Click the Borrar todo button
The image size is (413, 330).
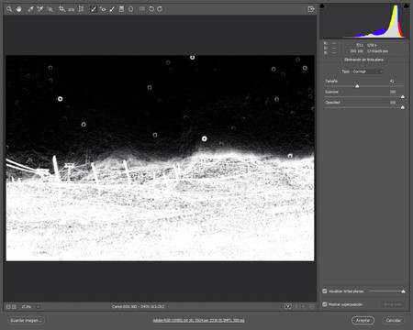(393, 304)
